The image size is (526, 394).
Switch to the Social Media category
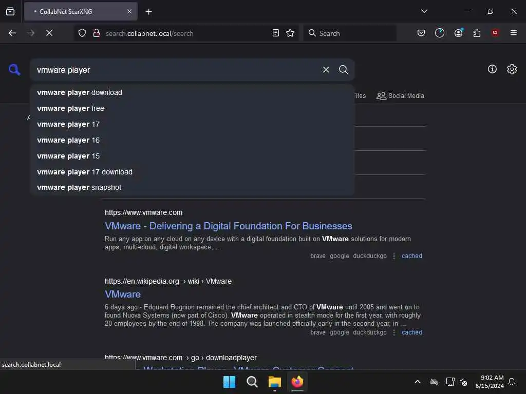pyautogui.click(x=400, y=96)
